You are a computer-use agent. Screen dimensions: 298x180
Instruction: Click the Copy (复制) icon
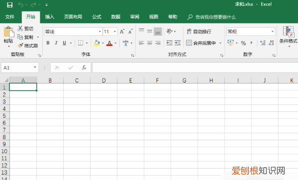click(20, 37)
